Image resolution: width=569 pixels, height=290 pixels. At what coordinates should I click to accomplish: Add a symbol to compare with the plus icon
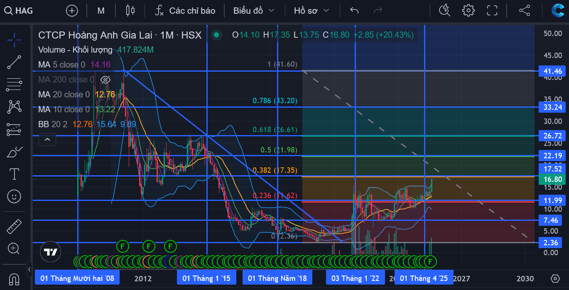(x=72, y=11)
